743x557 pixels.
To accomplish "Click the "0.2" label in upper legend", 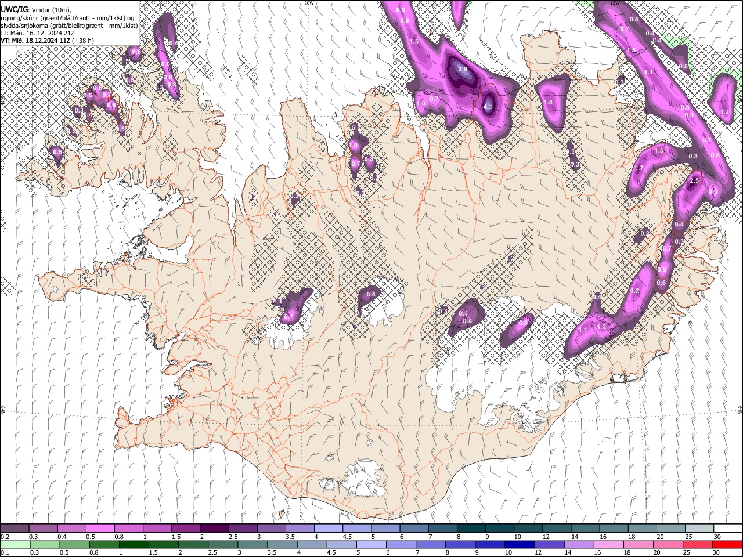I will [x=5, y=537].
